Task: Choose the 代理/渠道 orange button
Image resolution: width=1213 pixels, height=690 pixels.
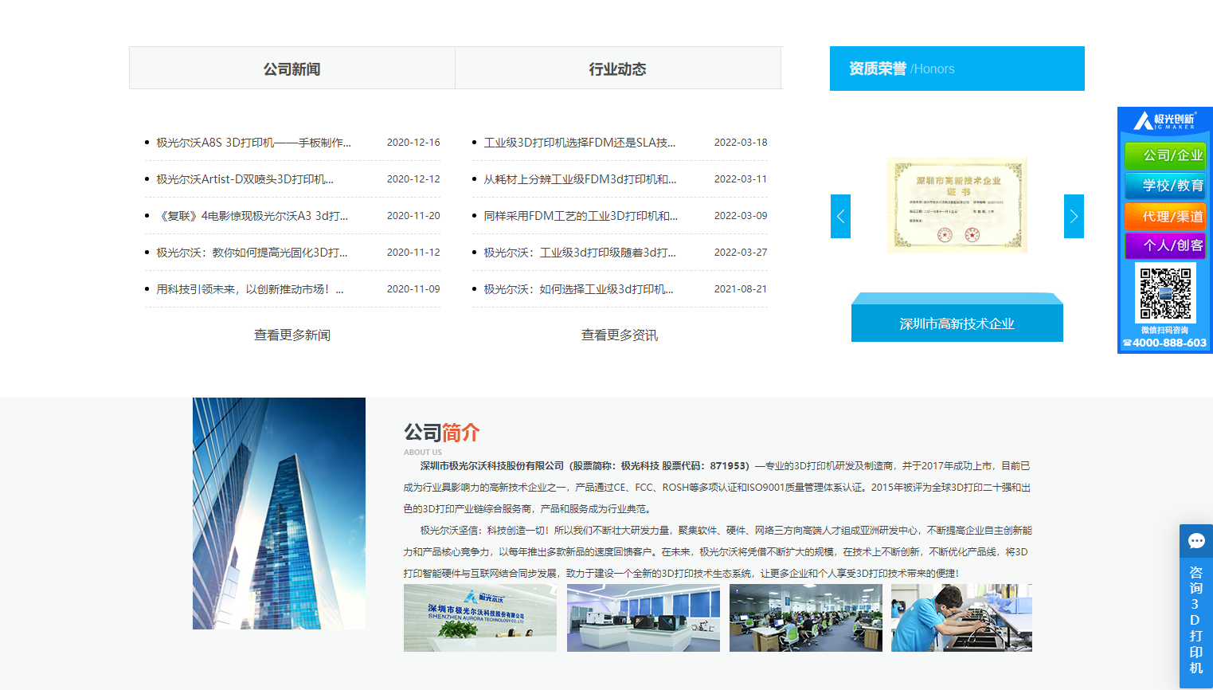Action: coord(1164,216)
